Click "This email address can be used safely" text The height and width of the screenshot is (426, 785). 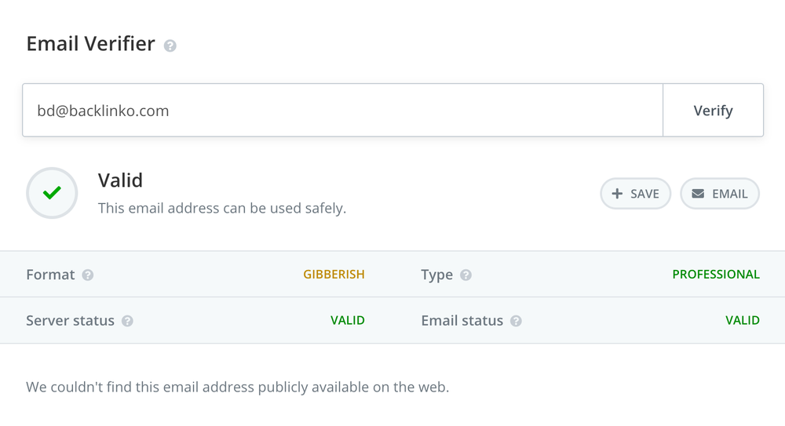(x=221, y=209)
